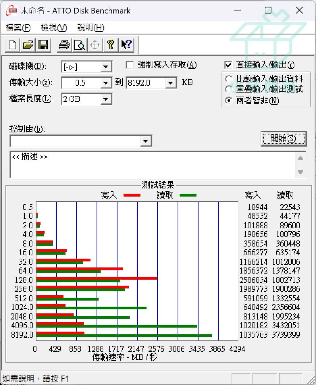This screenshot has width=316, height=385.
Task: Expand the 0.5 minimum transfer size dropdown
Action: point(106,83)
